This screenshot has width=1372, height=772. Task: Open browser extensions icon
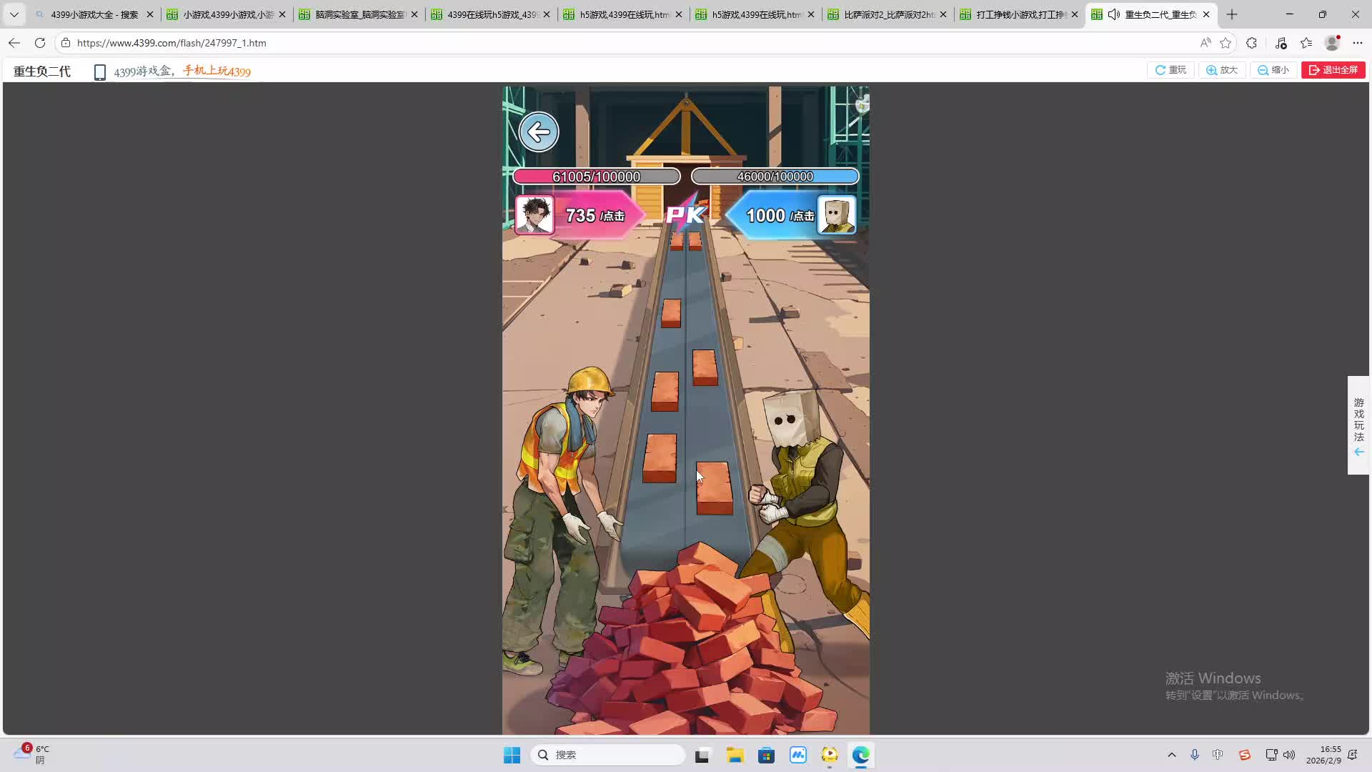[x=1251, y=43]
